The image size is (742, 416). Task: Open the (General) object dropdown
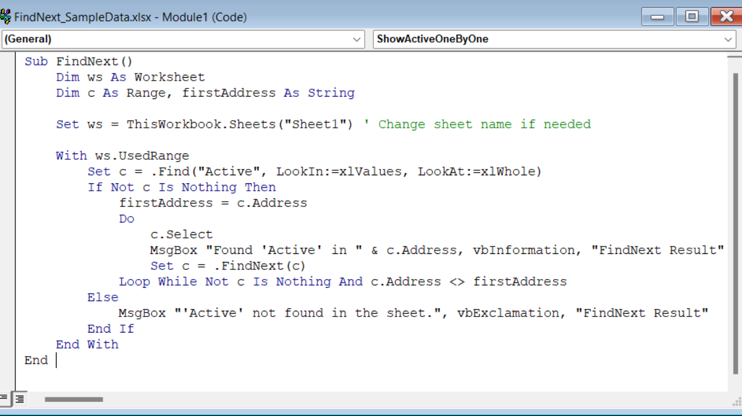pyautogui.click(x=184, y=39)
